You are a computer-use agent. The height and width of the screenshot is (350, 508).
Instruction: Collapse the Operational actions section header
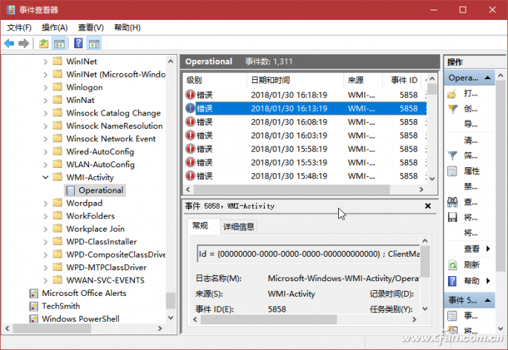pos(489,78)
